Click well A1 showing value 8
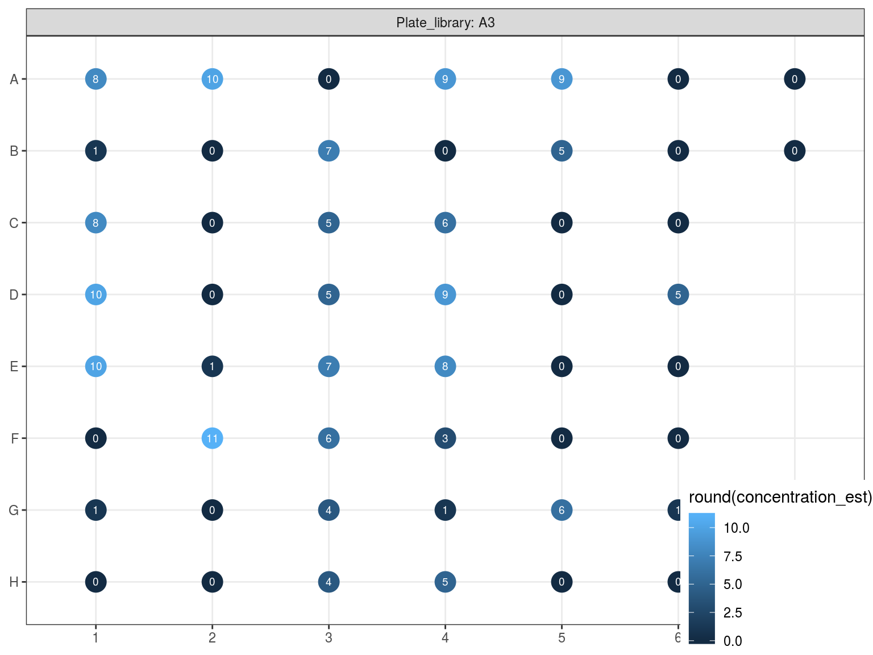Screen dimensions: 873x655 click(x=95, y=79)
